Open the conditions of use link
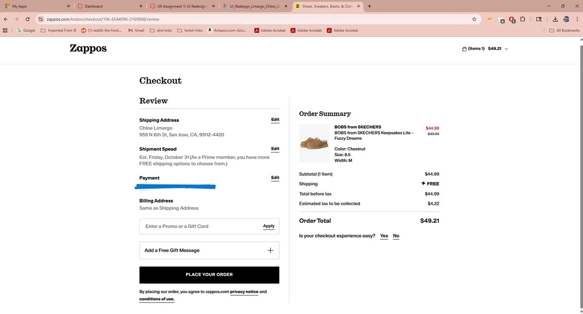Image resolution: width=583 pixels, height=314 pixels. [x=157, y=299]
